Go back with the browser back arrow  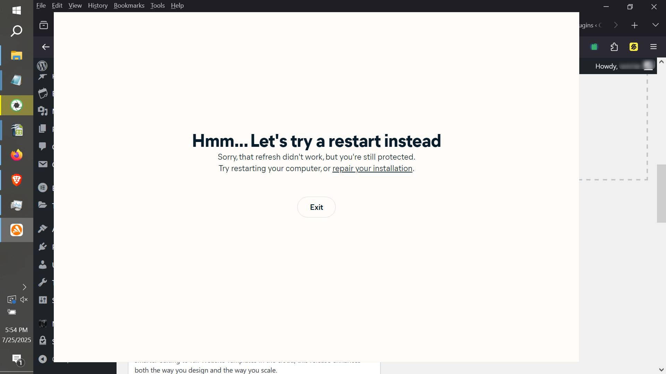[45, 47]
